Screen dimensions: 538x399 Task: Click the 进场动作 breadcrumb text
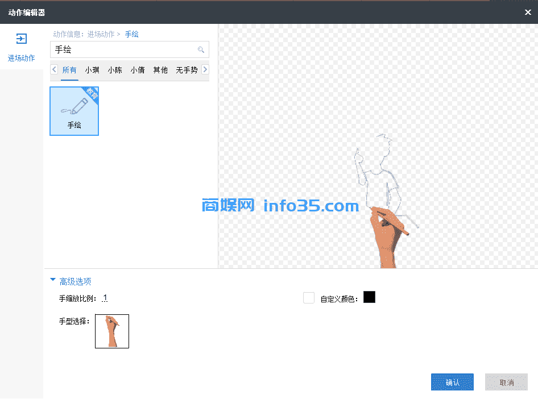coord(101,34)
